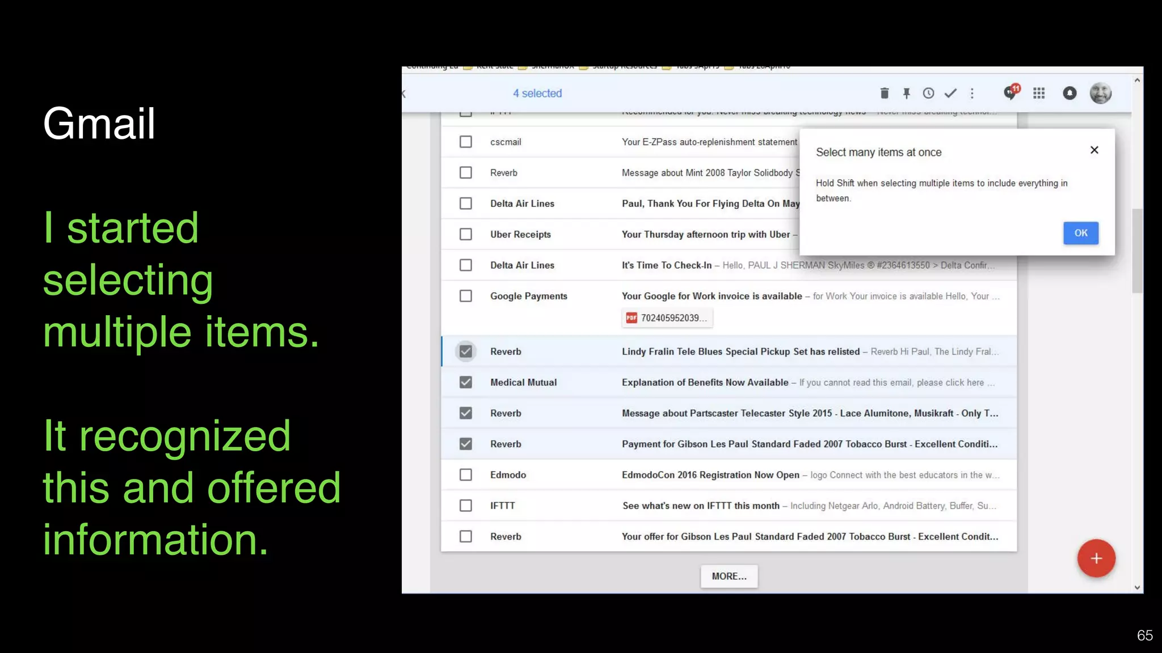Open See what's new on IFTTT email
Image resolution: width=1162 pixels, height=653 pixels.
pos(729,506)
